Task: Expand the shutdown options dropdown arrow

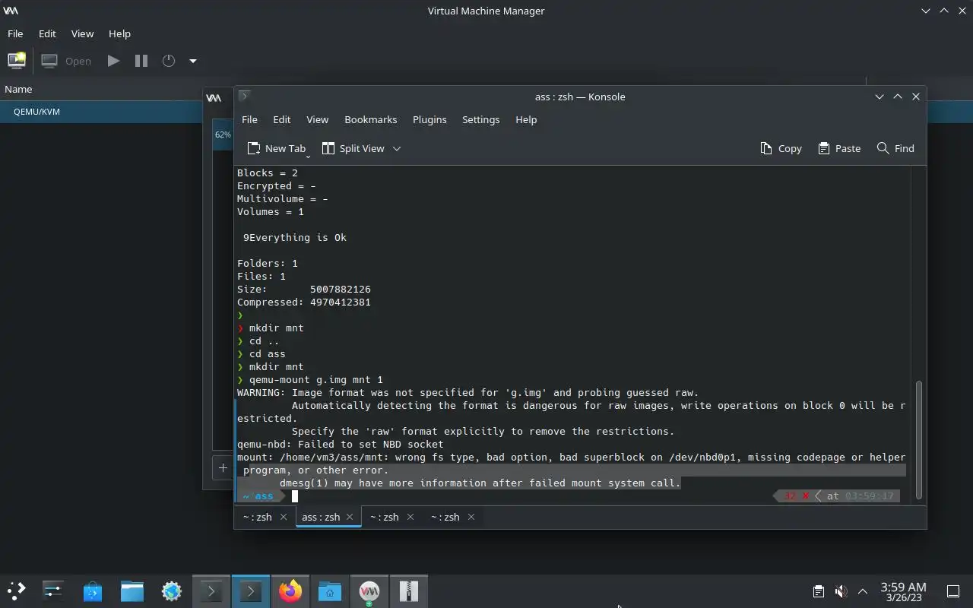Action: tap(193, 61)
